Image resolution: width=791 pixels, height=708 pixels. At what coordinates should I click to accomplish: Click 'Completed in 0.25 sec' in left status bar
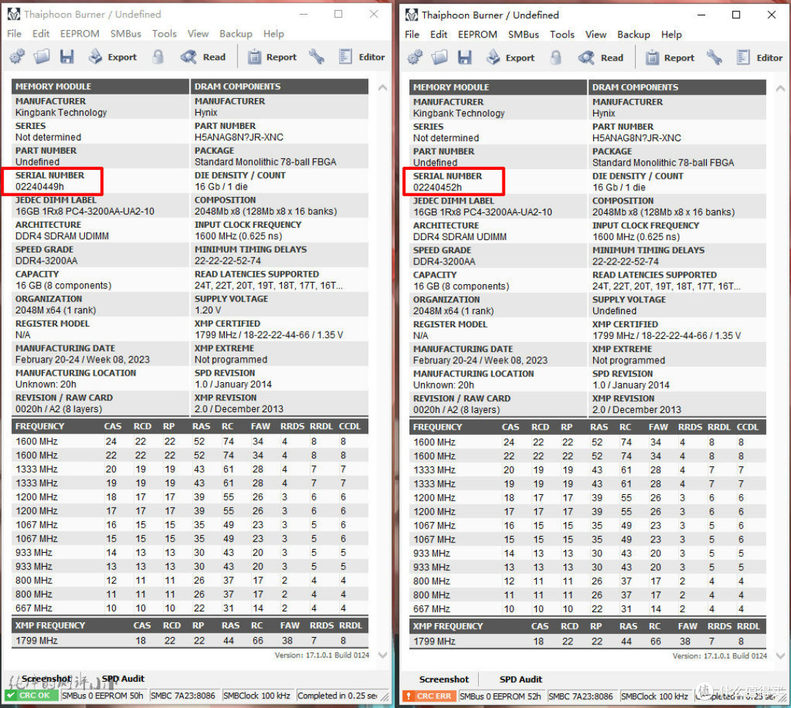[x=337, y=696]
